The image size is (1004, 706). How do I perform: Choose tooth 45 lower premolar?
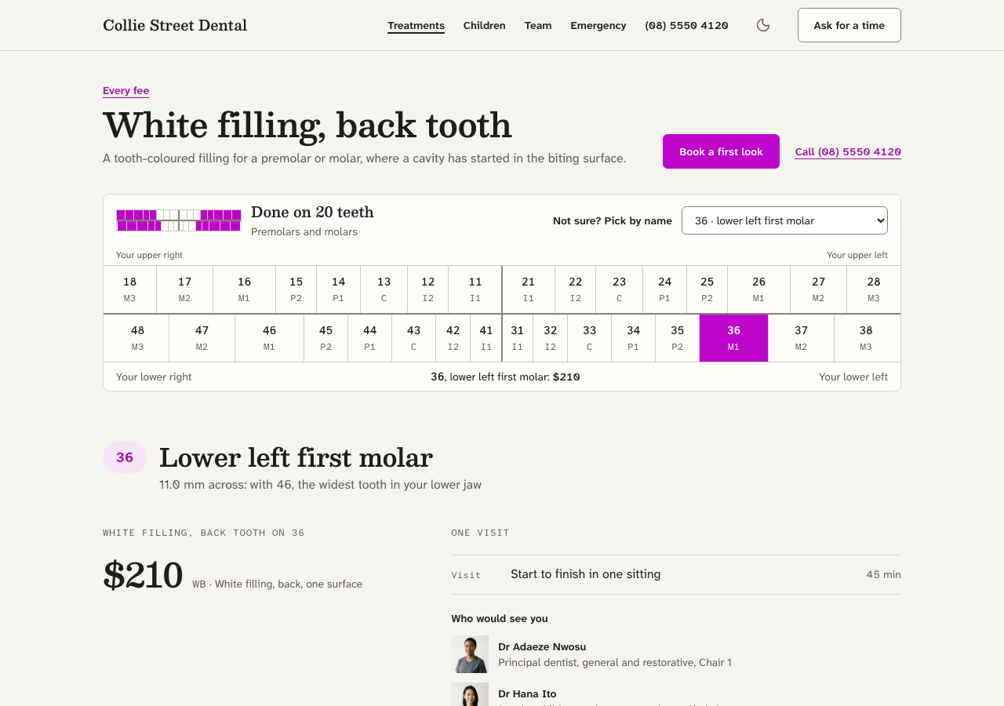point(326,338)
